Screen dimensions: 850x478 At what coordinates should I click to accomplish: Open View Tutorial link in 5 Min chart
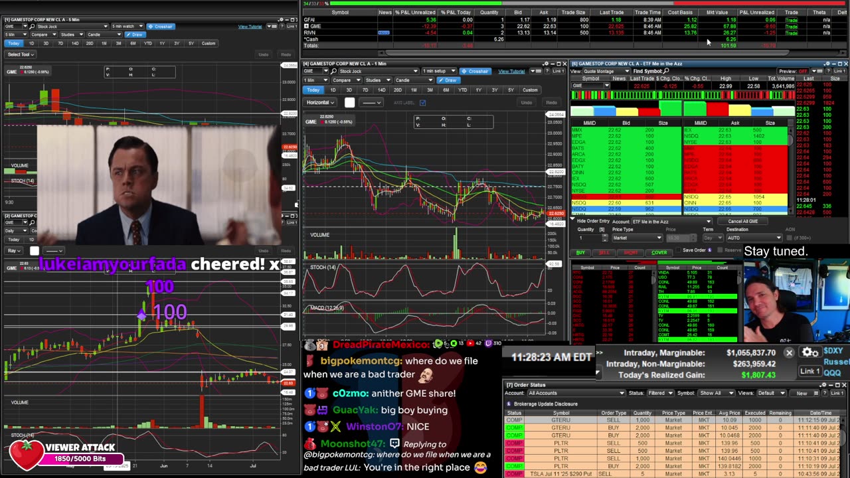[250, 27]
